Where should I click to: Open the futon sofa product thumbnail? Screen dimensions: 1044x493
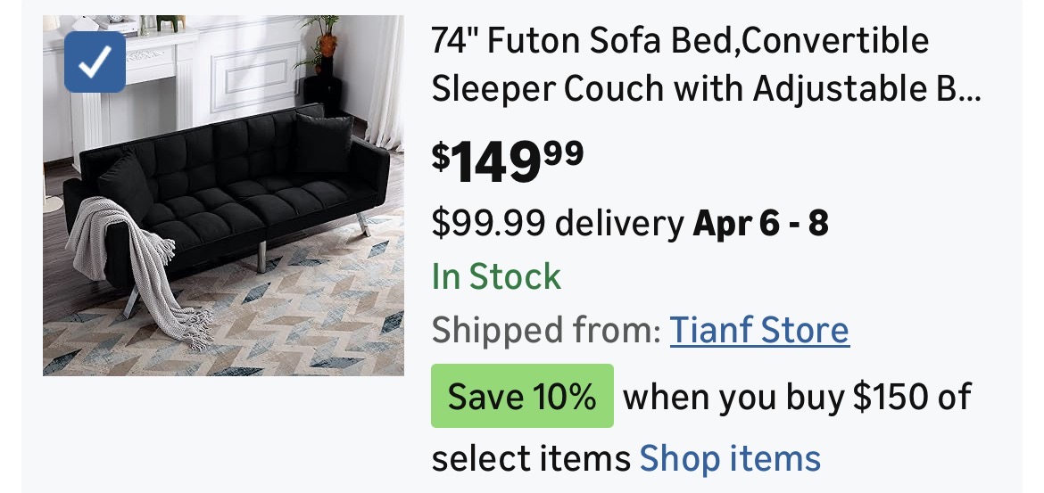coord(223,195)
